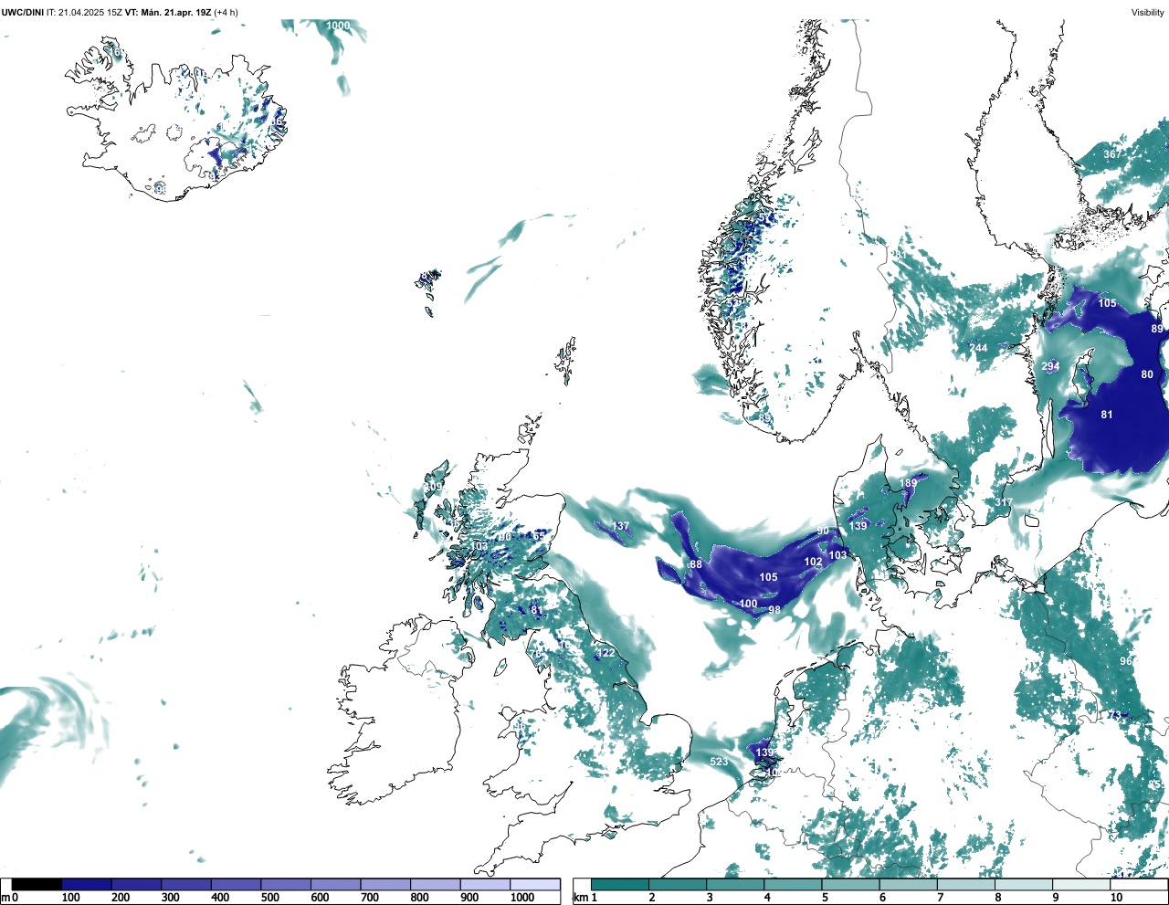Click the '90' value label off Denmark's west coast

823,531
